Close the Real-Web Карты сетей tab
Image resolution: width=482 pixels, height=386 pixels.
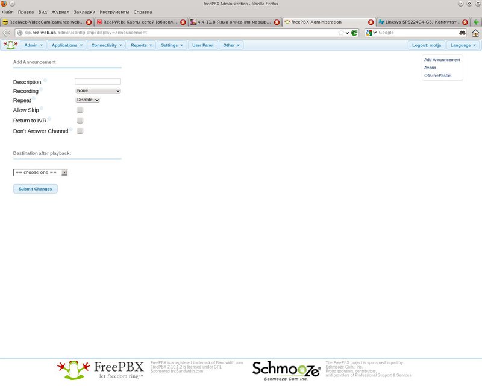point(183,22)
